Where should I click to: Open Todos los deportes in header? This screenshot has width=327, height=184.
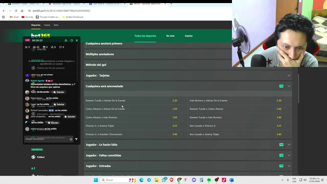(145, 36)
